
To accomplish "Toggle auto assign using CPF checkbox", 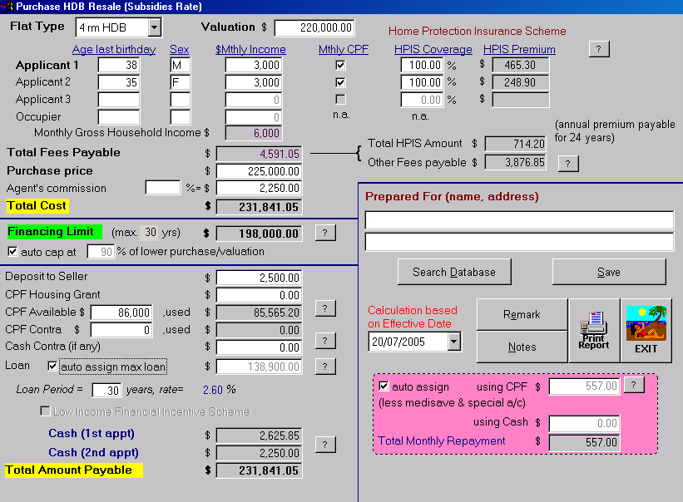I will click(x=384, y=386).
